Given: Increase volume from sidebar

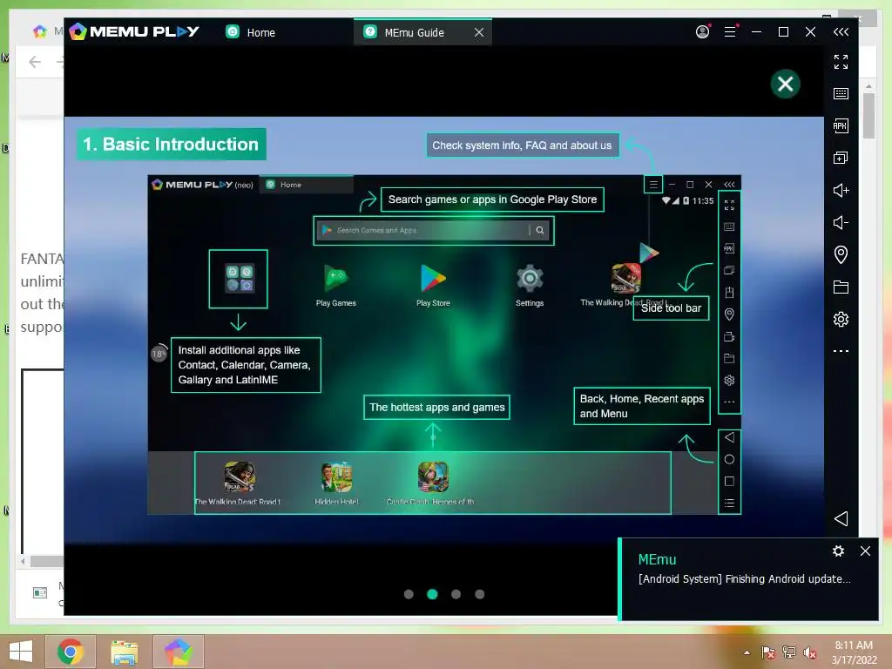Looking at the screenshot, I should click(x=841, y=190).
